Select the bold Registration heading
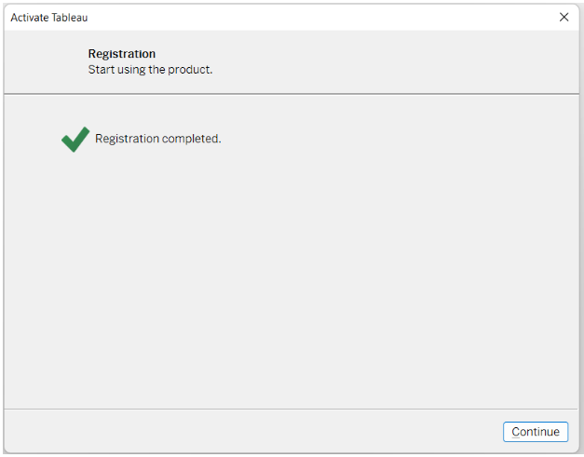Image resolution: width=584 pixels, height=457 pixels. tap(122, 54)
